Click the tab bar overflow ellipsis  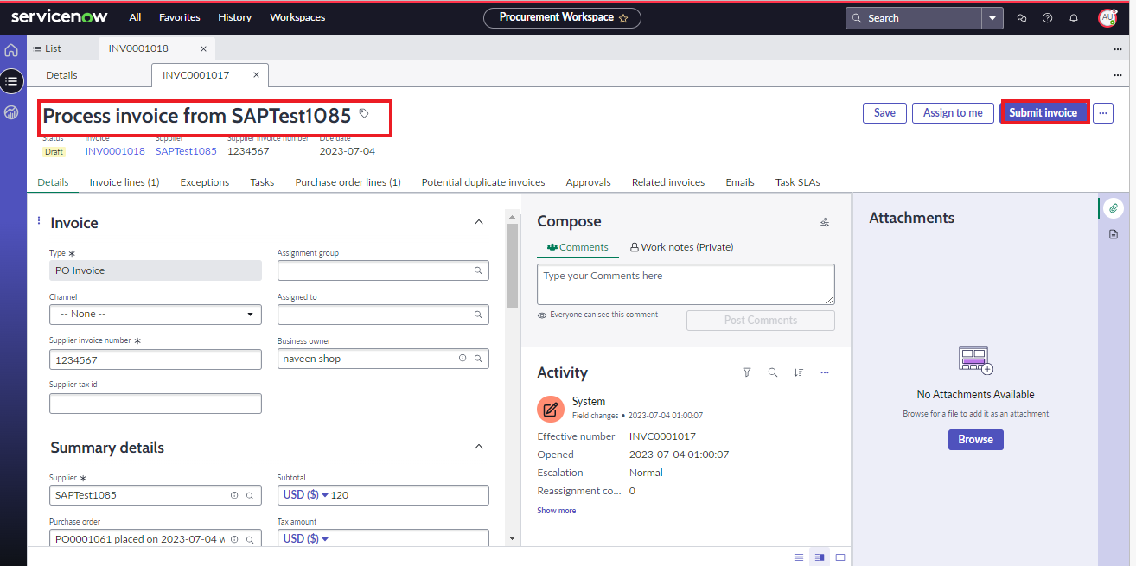1118,49
